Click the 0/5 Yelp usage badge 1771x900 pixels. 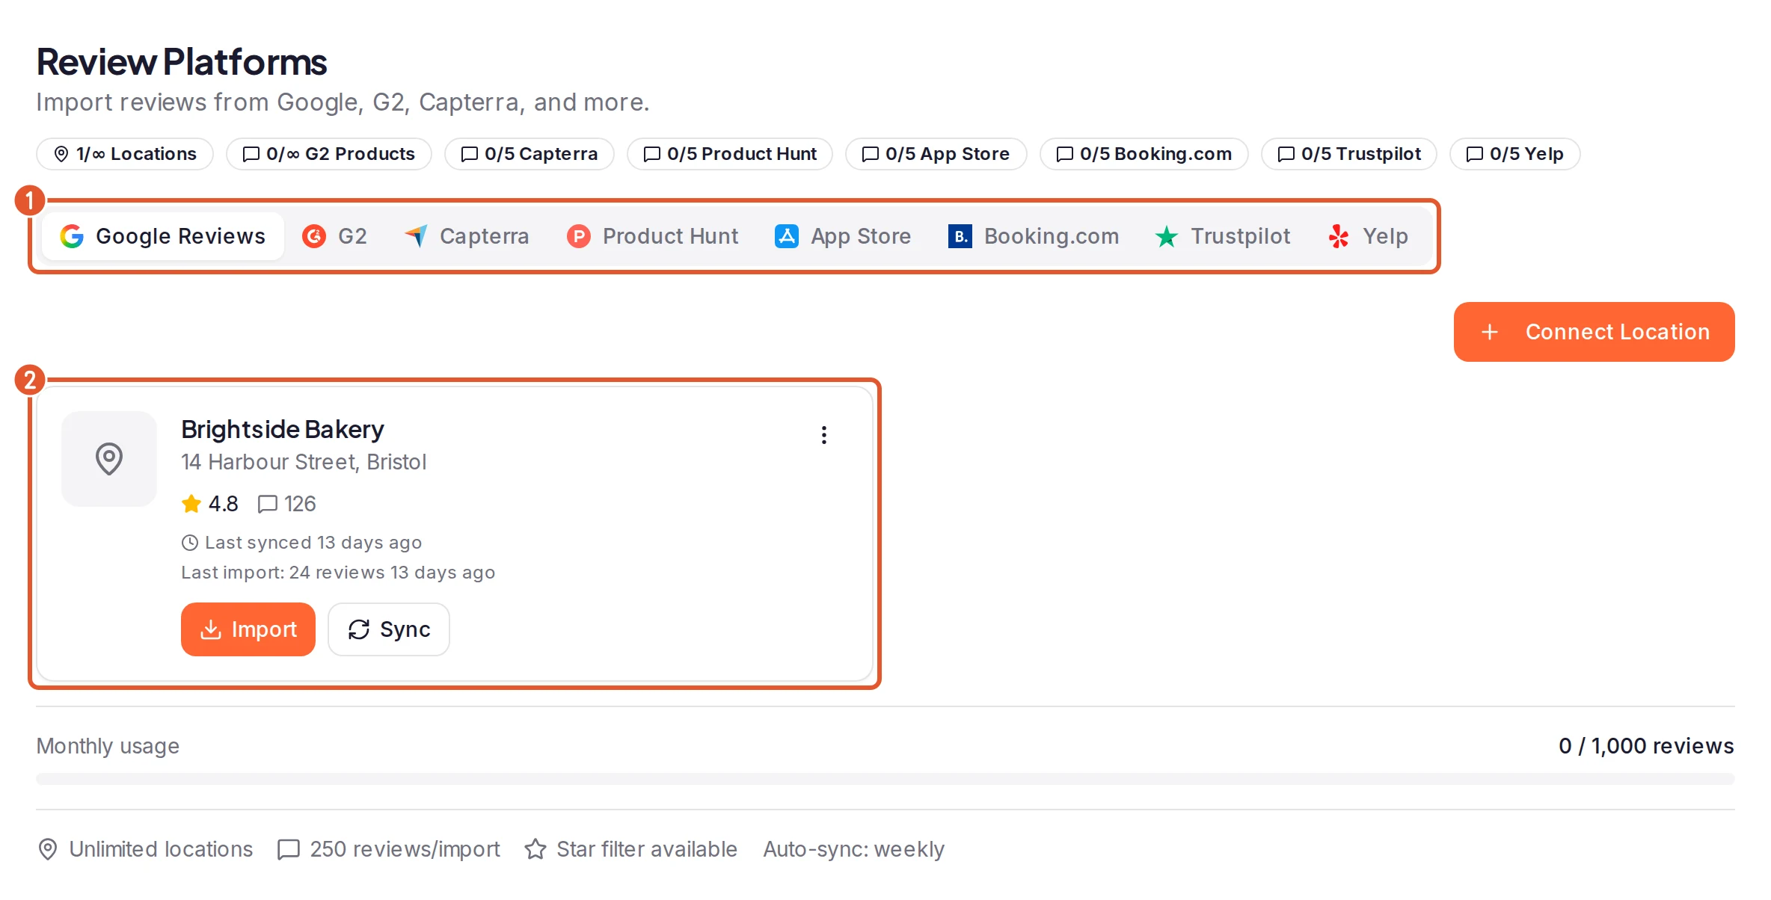pos(1515,154)
